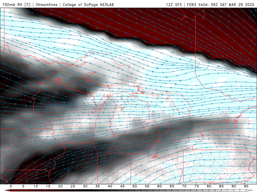Click the '0' value on color scale

coord(11,186)
